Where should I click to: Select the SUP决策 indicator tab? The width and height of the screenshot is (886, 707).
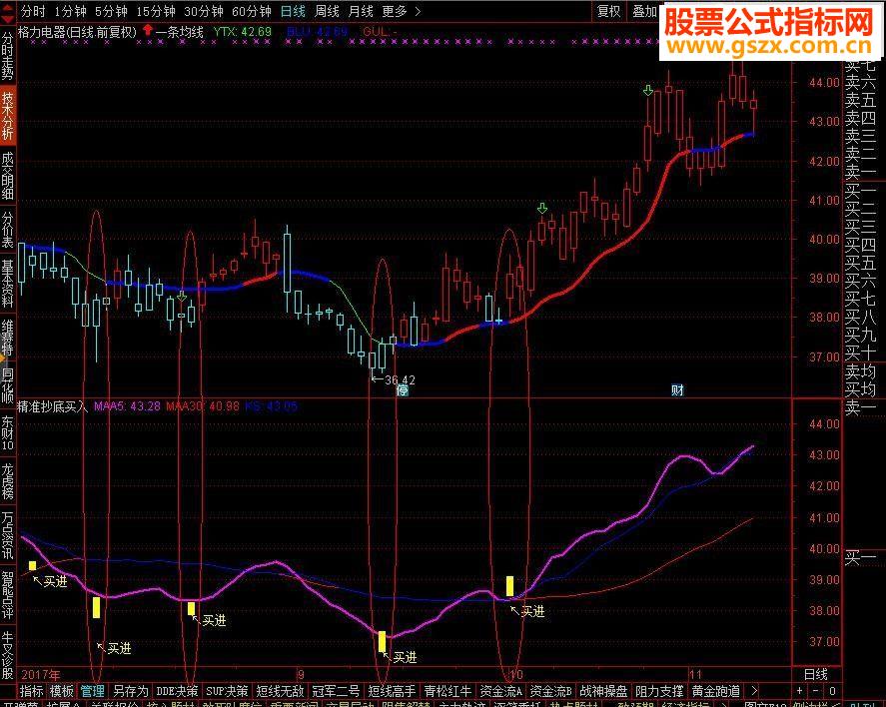[x=227, y=691]
